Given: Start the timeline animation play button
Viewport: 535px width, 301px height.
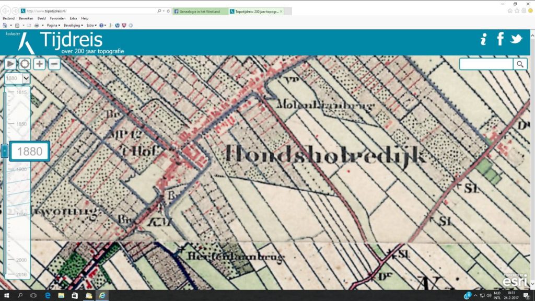Looking at the screenshot, I should tap(10, 64).
